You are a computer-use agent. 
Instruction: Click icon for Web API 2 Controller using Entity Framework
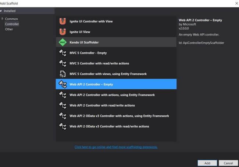click(x=63, y=95)
